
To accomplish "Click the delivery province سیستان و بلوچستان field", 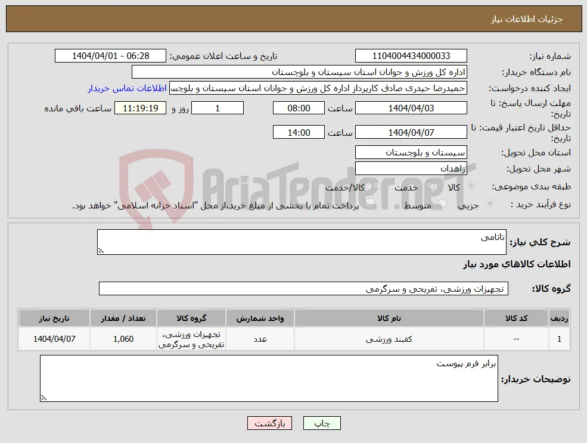I will tap(411, 152).
